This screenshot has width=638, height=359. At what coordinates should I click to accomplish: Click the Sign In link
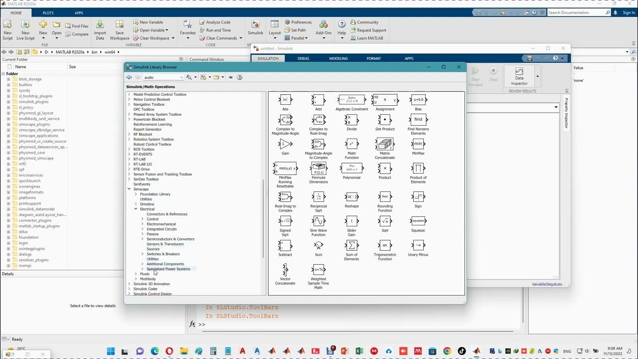629,12
